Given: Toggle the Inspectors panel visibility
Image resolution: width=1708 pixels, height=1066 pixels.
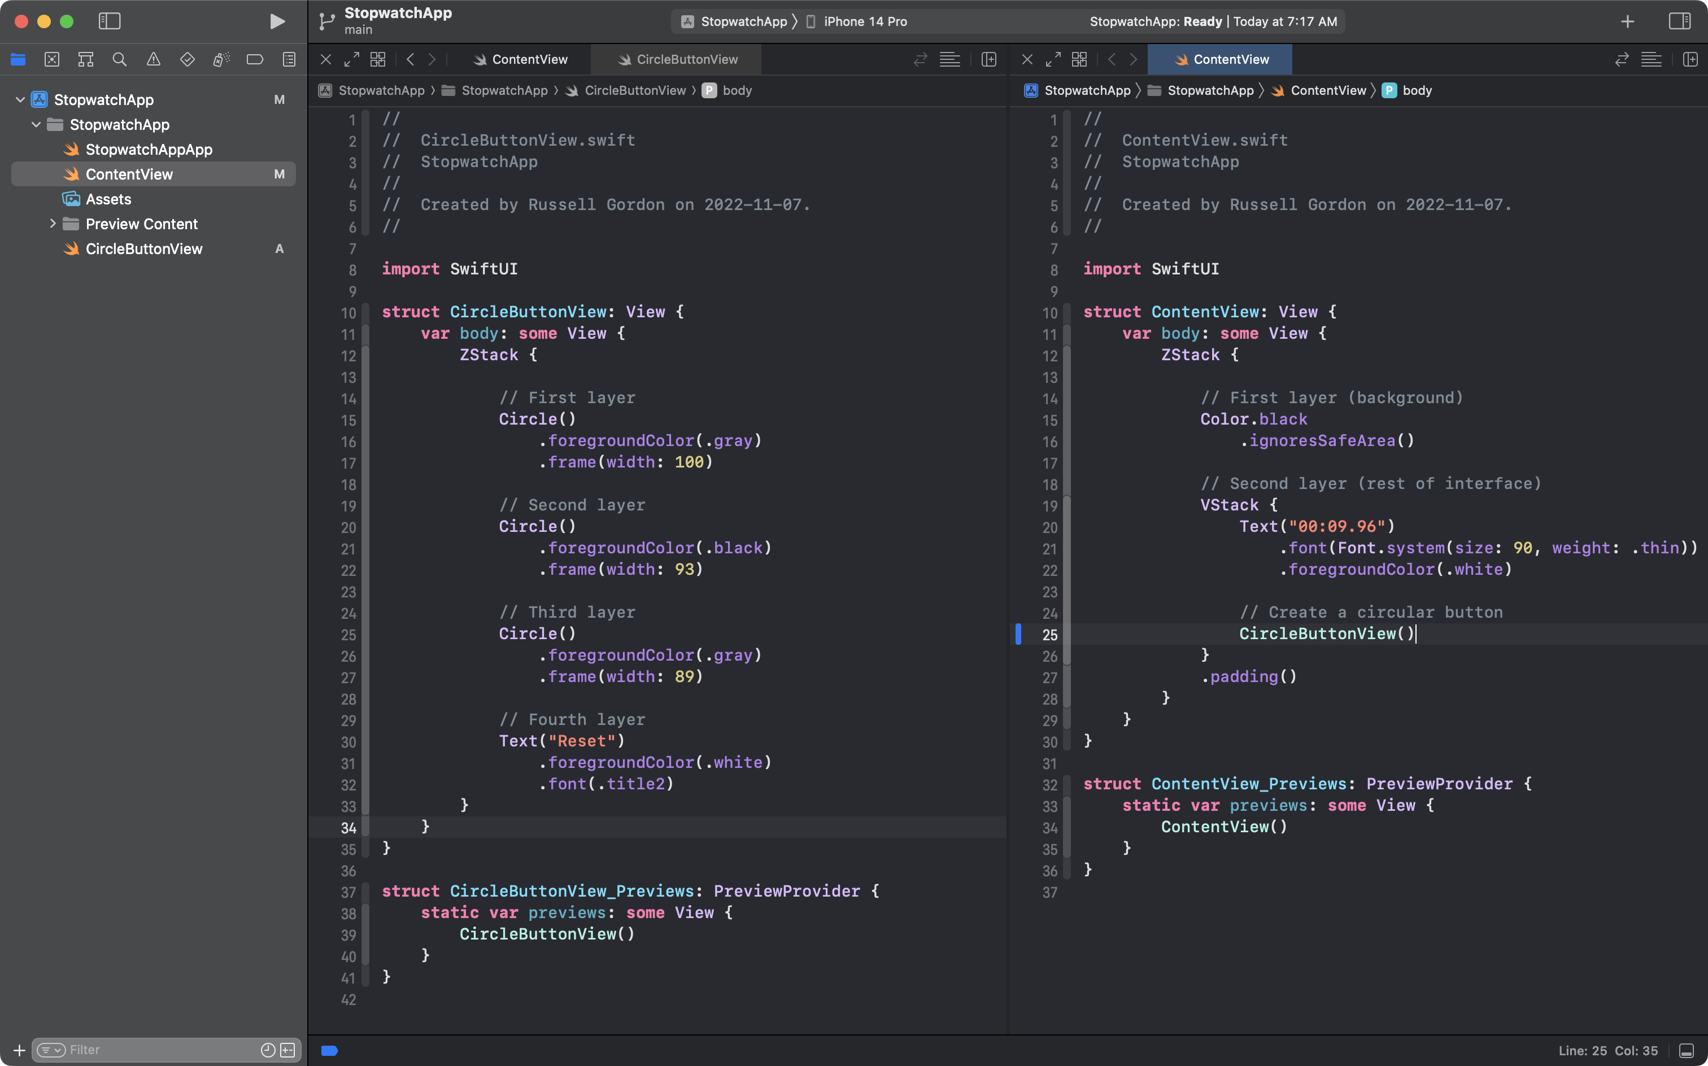Looking at the screenshot, I should click(x=1679, y=21).
